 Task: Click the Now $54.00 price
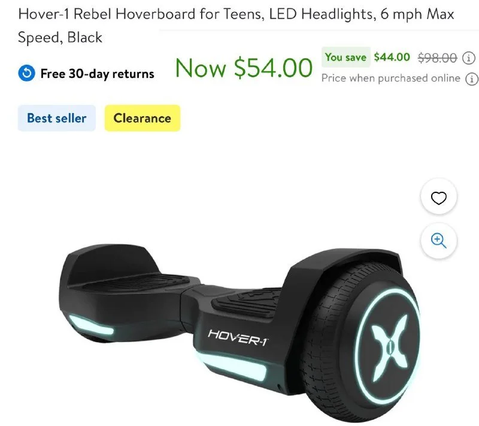244,68
